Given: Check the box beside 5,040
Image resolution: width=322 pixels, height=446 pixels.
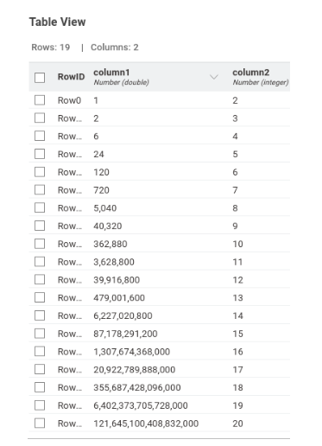Looking at the screenshot, I should [40, 207].
